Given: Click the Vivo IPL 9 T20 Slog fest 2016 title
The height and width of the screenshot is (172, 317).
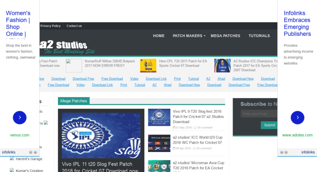Looking at the screenshot, I should [x=198, y=117].
